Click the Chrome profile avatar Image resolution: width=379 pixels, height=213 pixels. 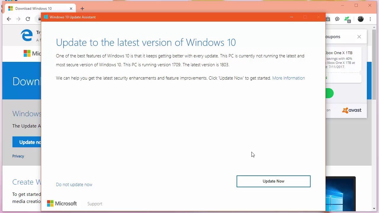[361, 19]
